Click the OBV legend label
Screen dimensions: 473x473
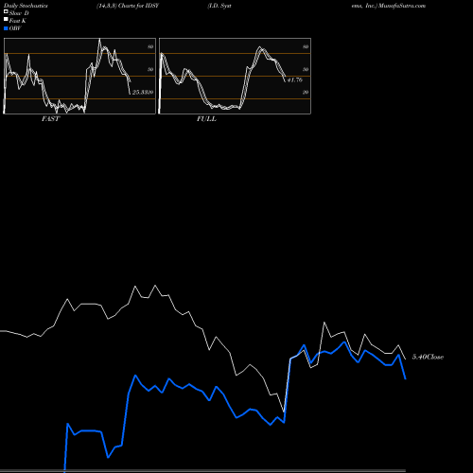(15, 28)
